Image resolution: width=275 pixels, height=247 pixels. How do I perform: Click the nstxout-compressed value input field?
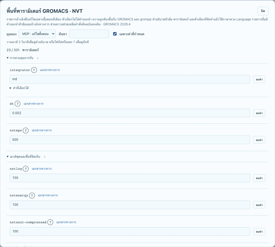click(x=130, y=231)
